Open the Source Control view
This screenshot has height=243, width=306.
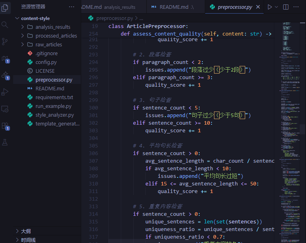tap(5, 42)
